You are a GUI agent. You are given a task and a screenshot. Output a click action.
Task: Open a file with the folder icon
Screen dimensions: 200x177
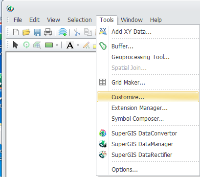coord(26,32)
